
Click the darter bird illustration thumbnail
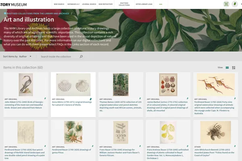coord(26,85)
